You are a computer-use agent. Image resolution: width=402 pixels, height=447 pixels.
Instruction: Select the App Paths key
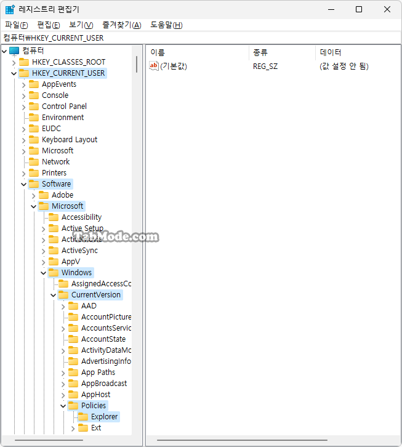pos(98,372)
